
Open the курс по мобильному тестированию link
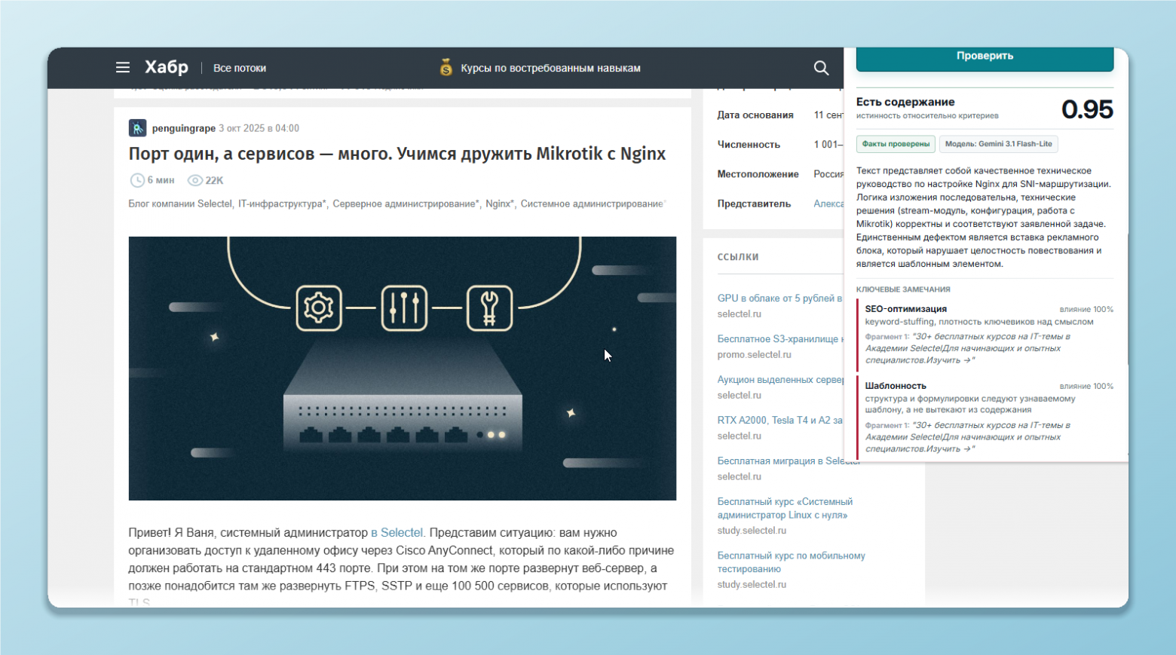coord(791,562)
